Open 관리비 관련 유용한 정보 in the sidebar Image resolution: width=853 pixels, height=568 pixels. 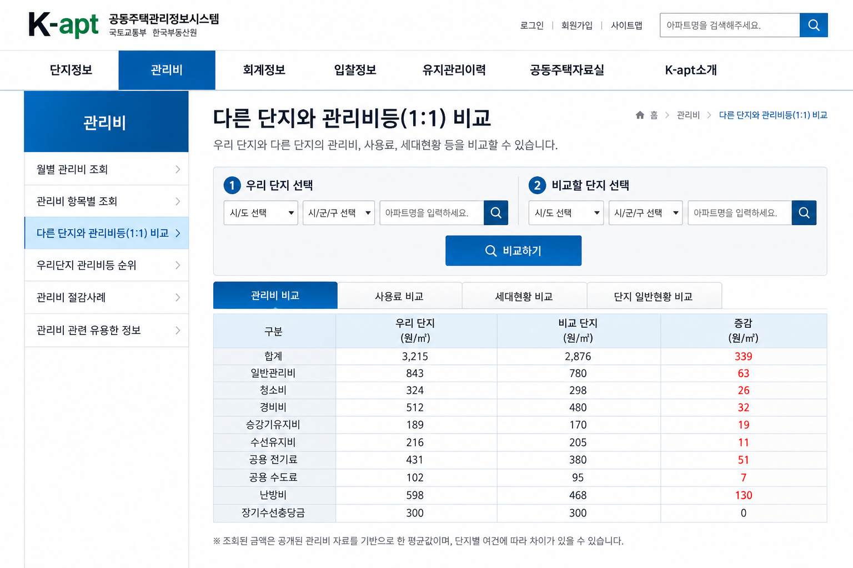click(107, 331)
